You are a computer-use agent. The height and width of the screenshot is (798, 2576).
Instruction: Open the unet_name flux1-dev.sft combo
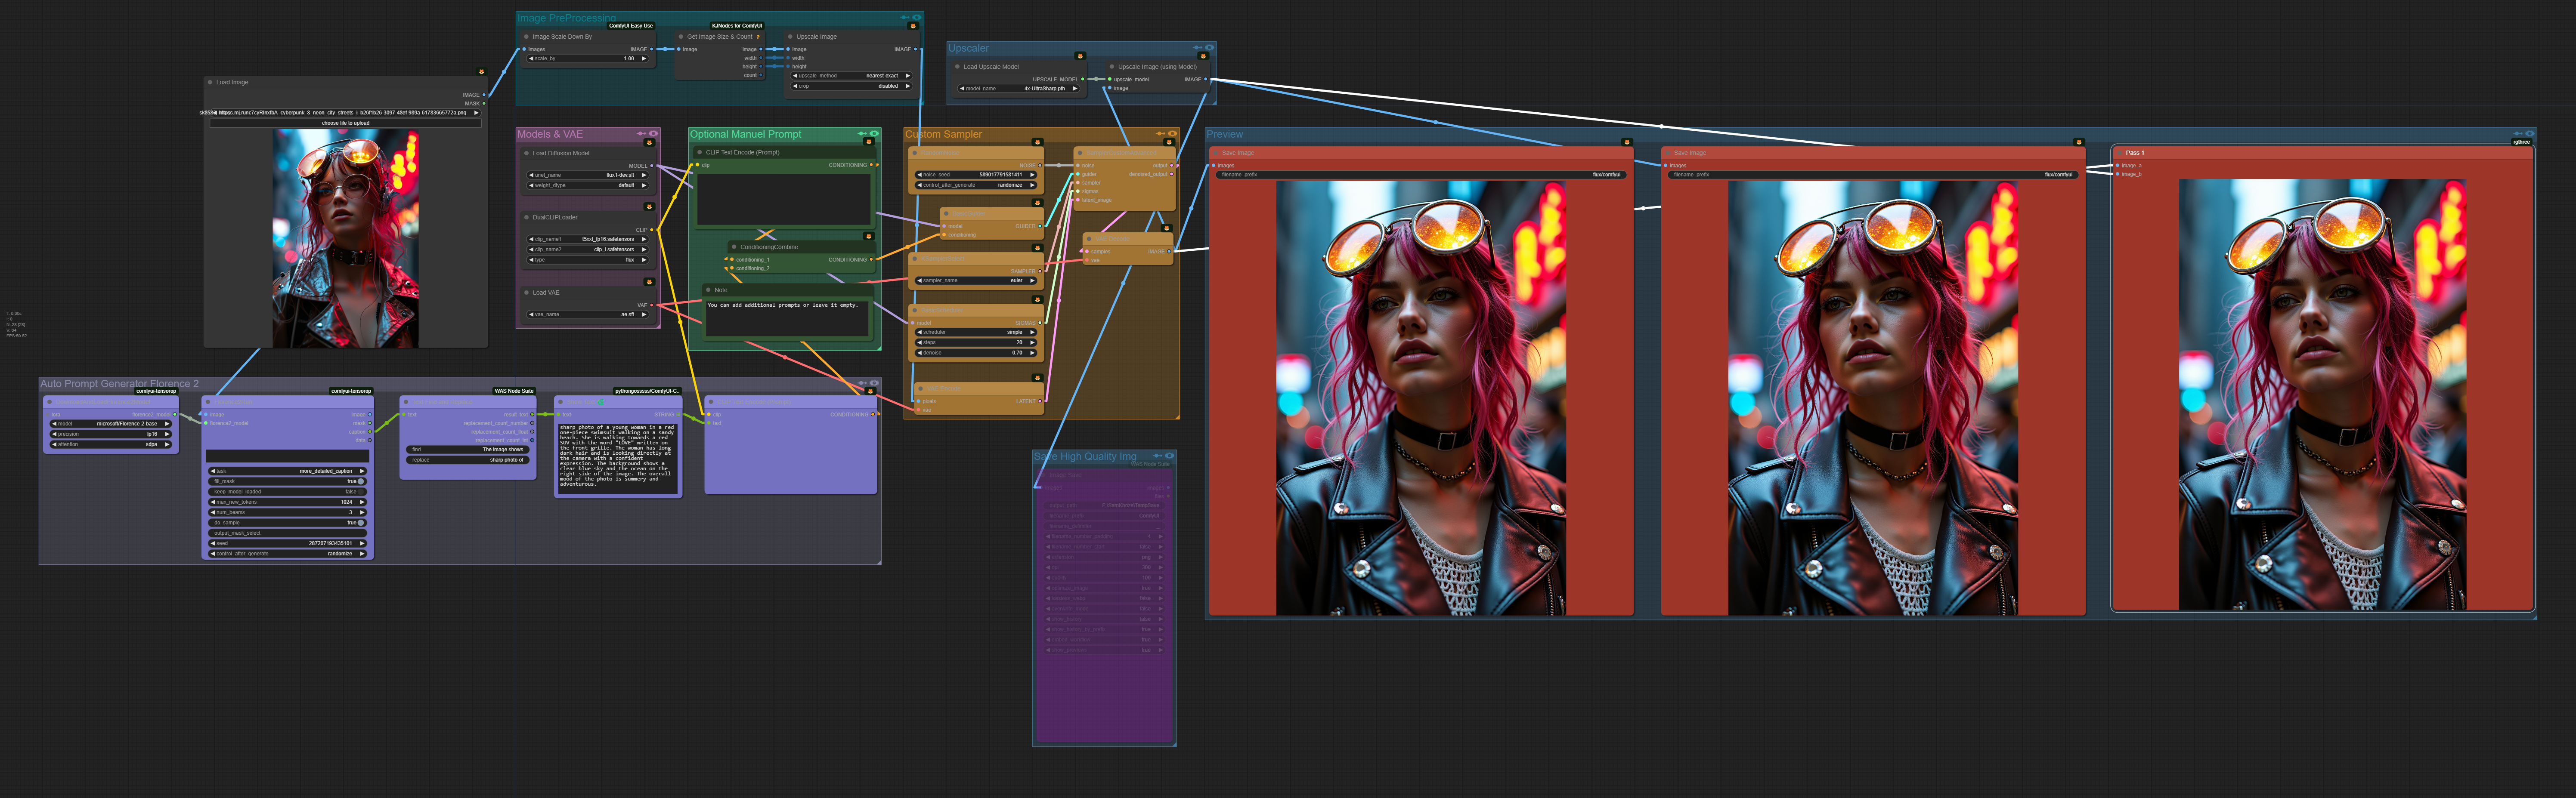tap(588, 175)
